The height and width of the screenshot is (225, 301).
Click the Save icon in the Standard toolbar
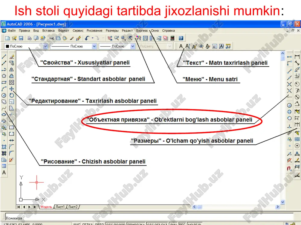21,38
